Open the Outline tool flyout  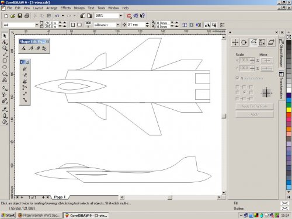coord(5,116)
